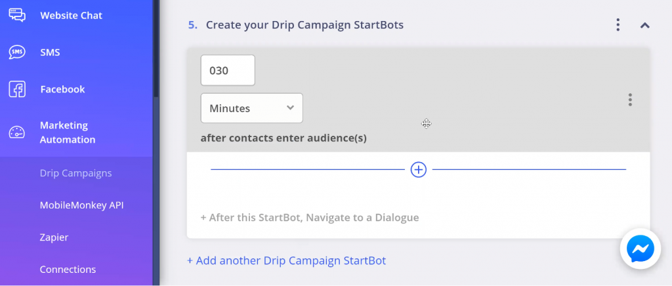
Task: Click the chevron arrow in Minutes dropdown
Action: (290, 108)
